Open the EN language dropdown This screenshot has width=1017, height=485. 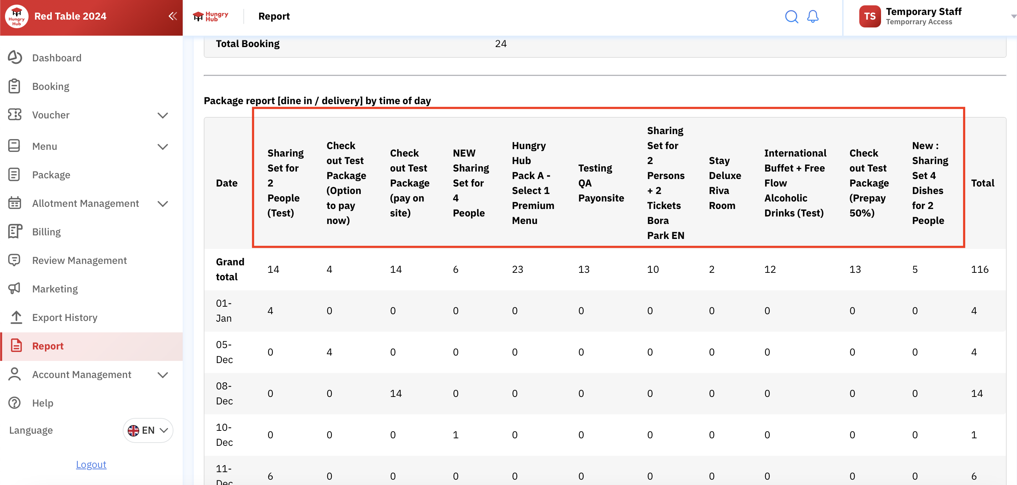pyautogui.click(x=148, y=430)
